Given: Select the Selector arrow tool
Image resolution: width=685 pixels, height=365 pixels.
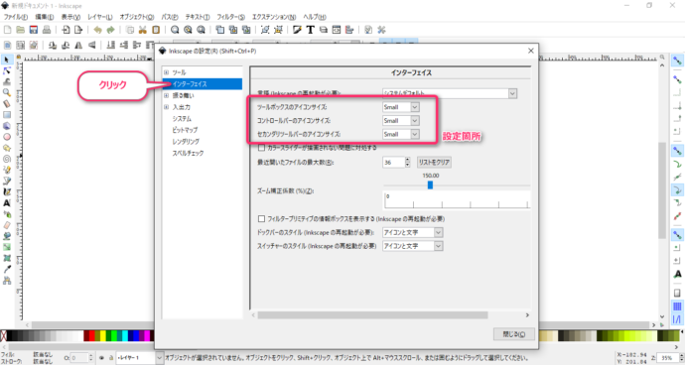Looking at the screenshot, I should tap(7, 60).
